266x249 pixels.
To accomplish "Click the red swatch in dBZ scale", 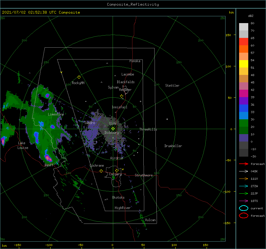I will [244, 42].
